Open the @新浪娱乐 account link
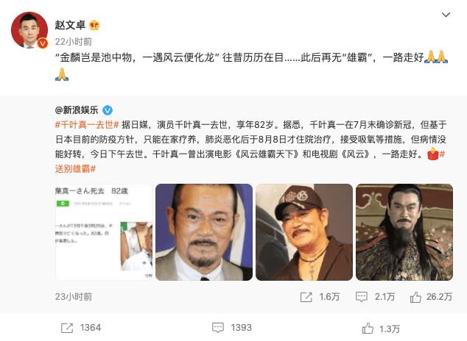 [77, 110]
